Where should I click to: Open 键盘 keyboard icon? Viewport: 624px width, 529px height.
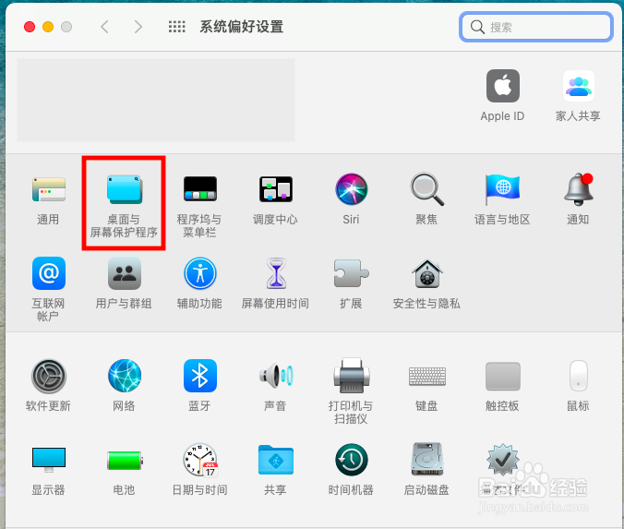pos(427,377)
